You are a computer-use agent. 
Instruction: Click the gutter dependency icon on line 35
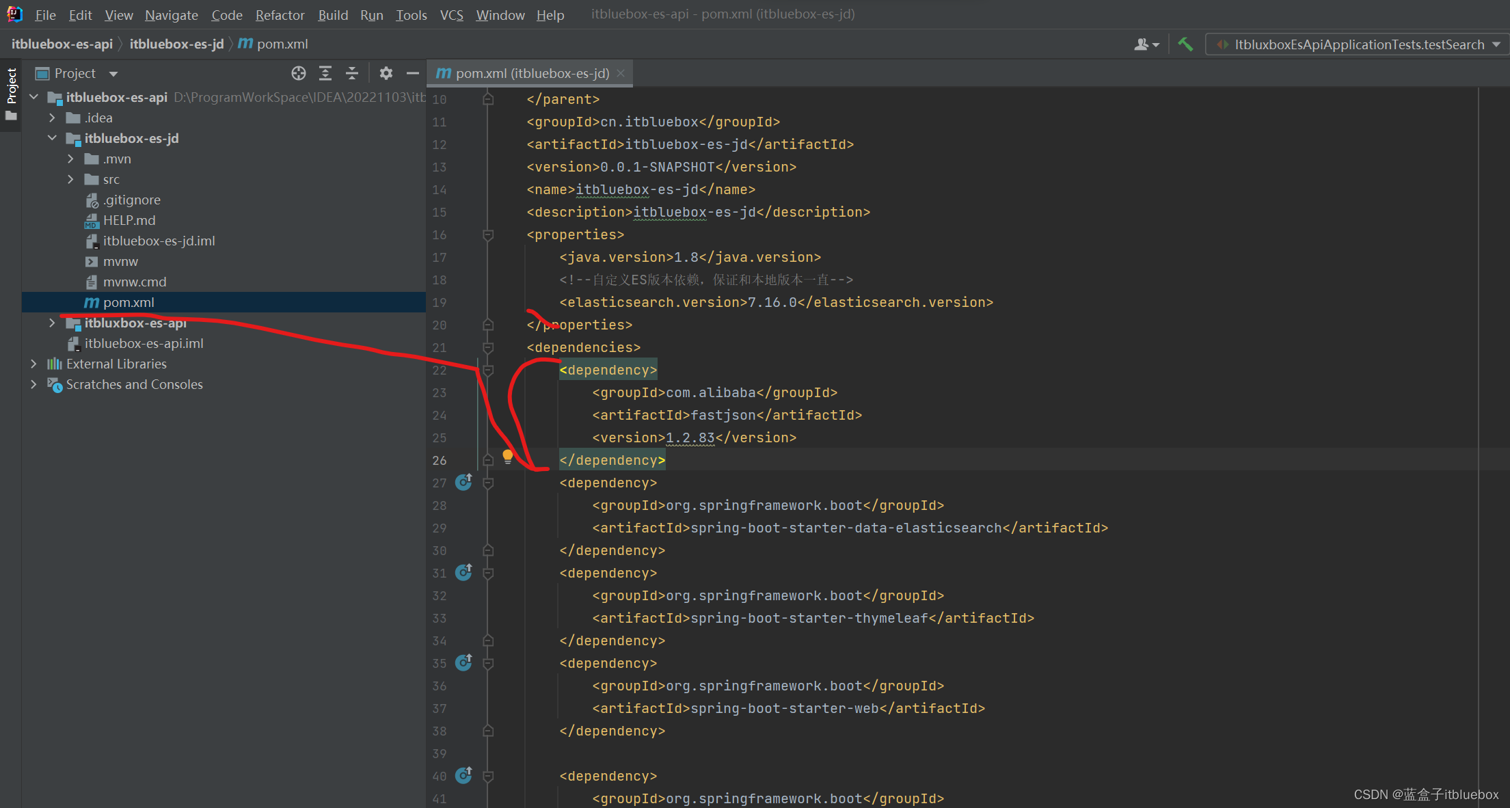point(463,663)
